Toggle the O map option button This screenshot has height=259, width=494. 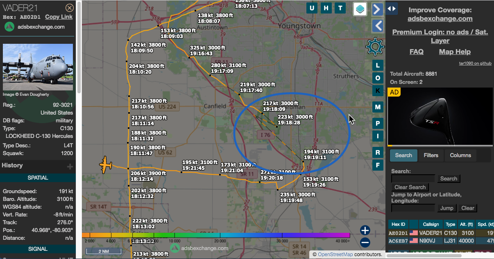pos(378,78)
